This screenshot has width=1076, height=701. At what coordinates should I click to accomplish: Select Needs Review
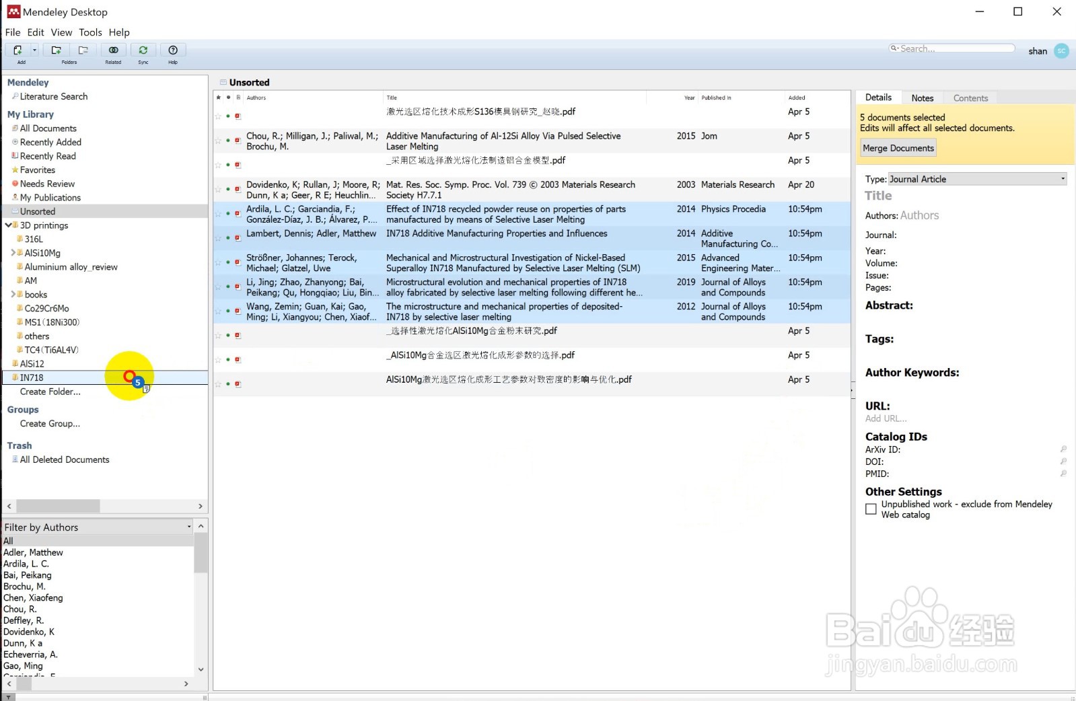pyautogui.click(x=47, y=184)
